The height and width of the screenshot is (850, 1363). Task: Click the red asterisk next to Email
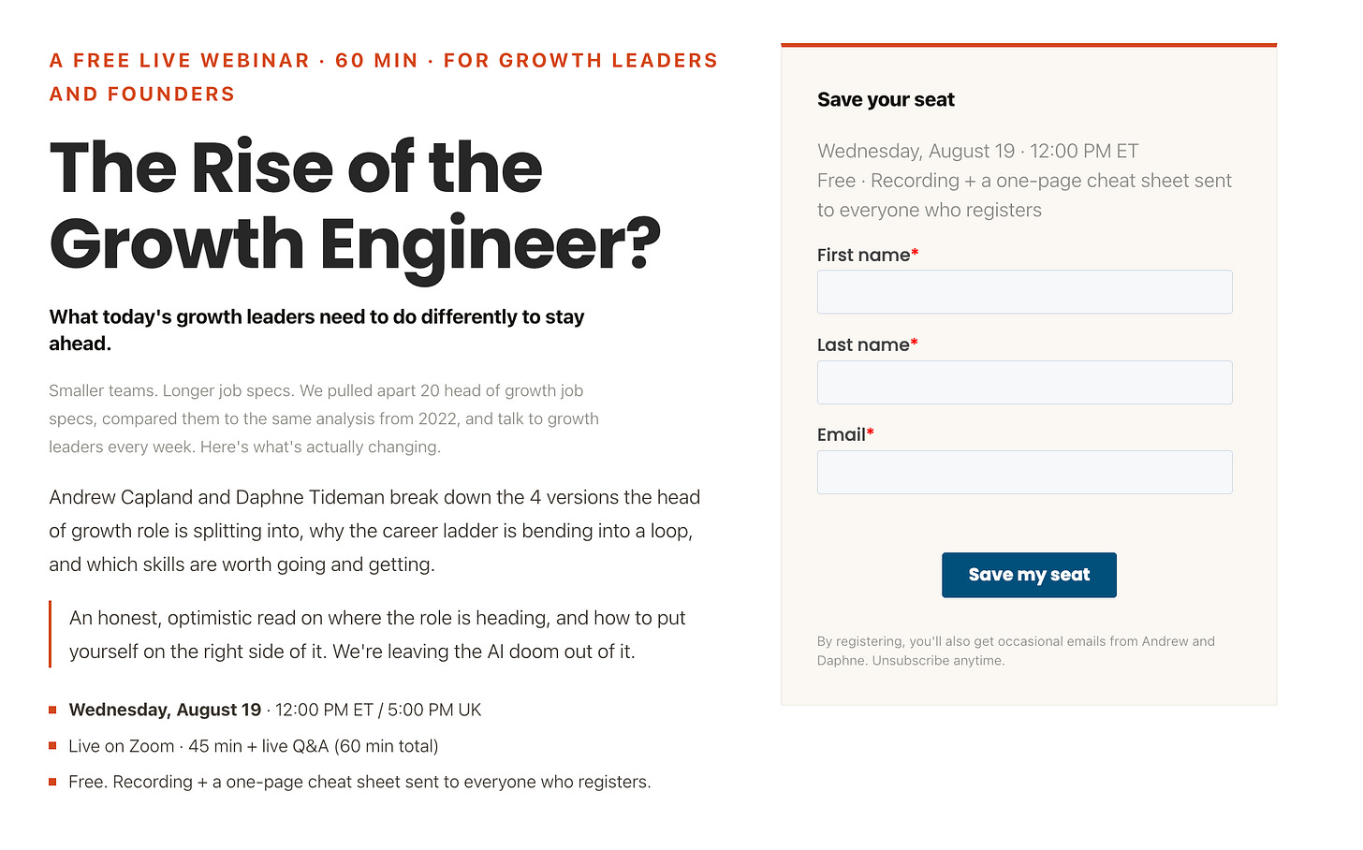pos(871,432)
